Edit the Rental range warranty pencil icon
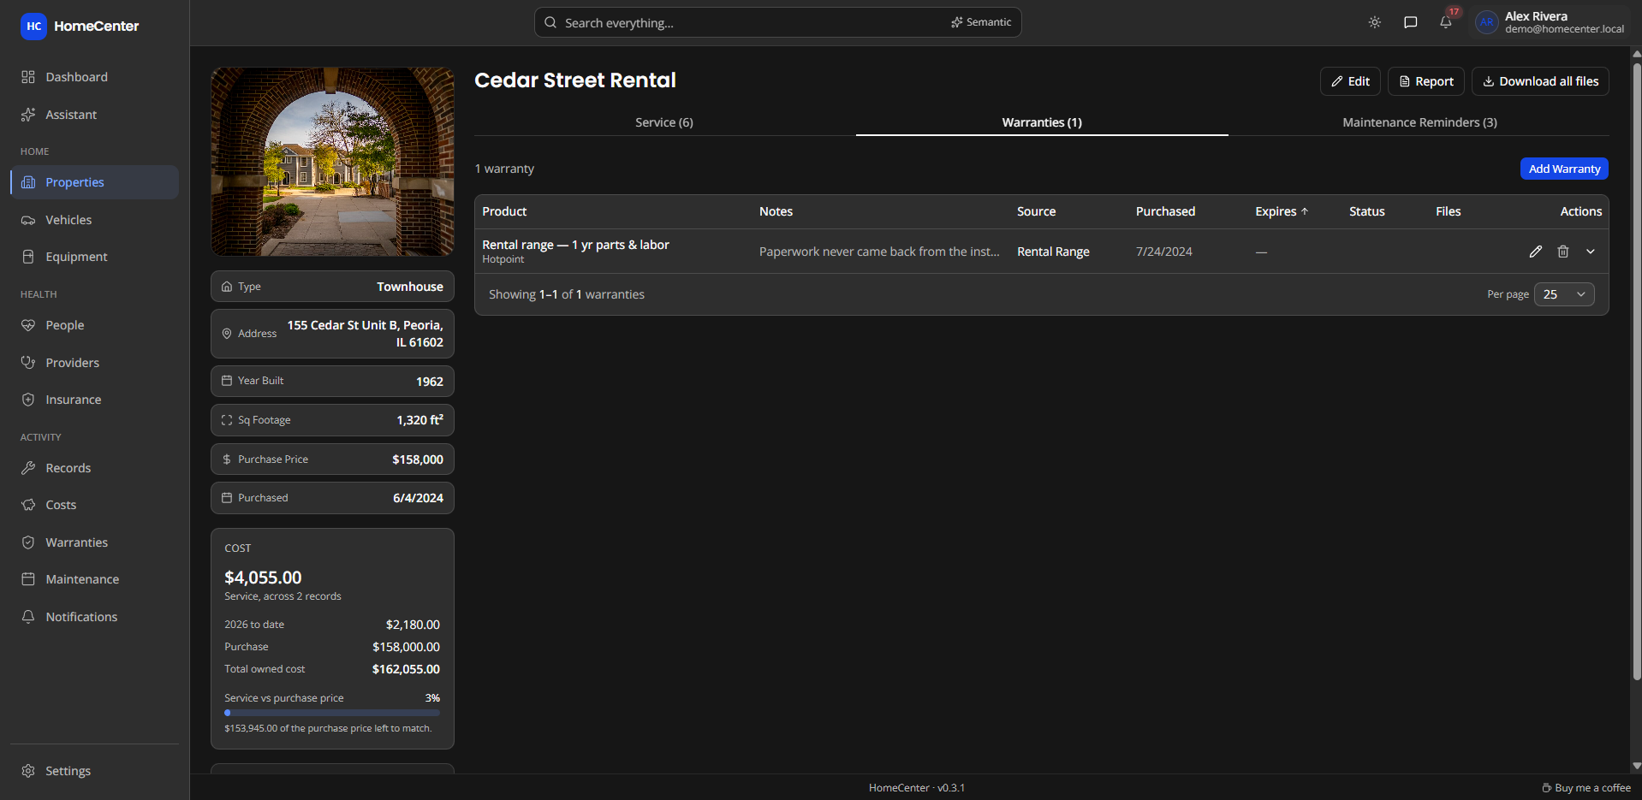 1536,252
